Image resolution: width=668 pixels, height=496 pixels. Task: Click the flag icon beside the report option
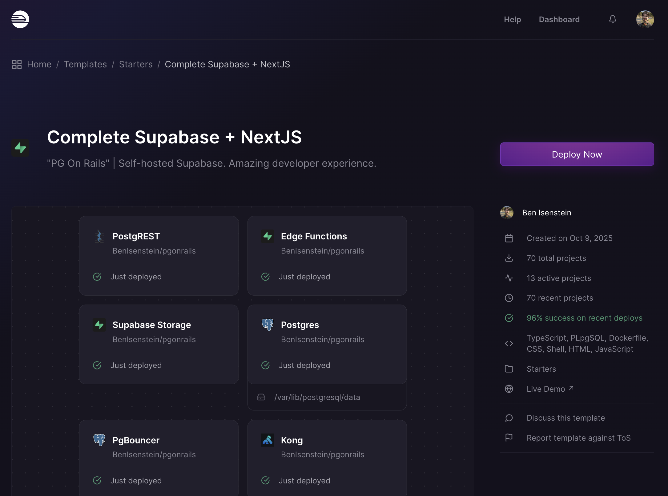coord(509,438)
